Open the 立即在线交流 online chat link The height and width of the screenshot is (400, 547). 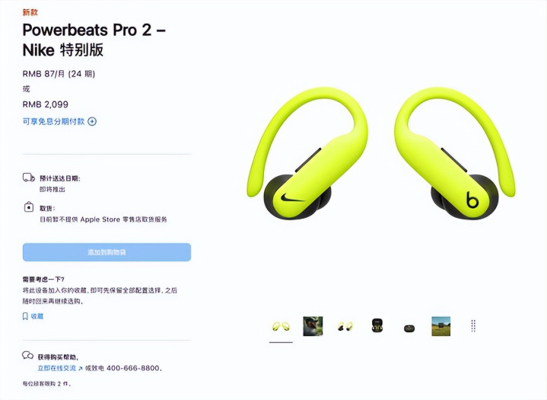pyautogui.click(x=57, y=368)
